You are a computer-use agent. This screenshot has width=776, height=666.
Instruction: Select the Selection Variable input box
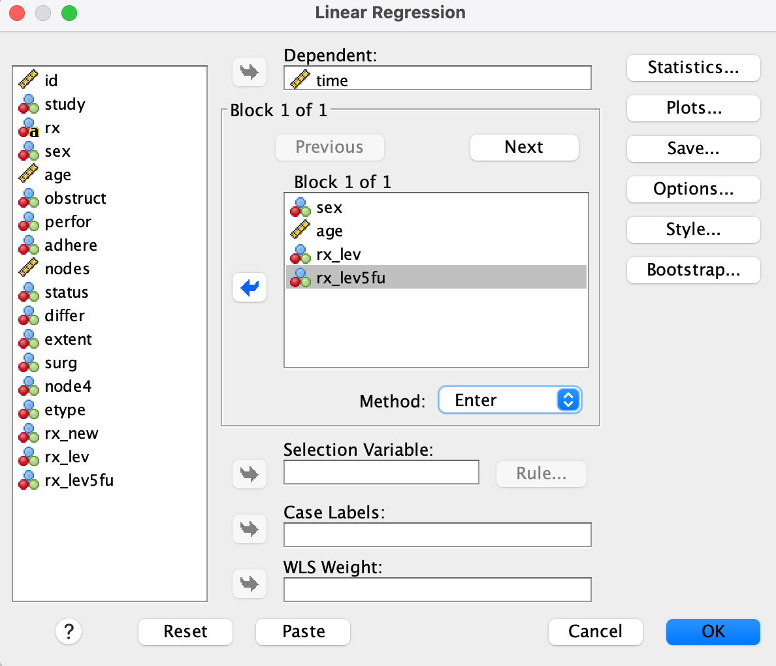[x=381, y=472]
